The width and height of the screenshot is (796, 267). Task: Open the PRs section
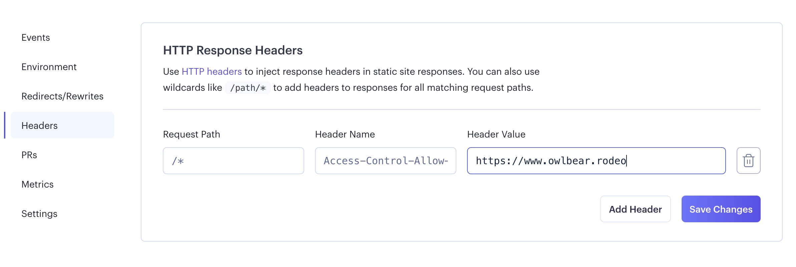coord(29,155)
